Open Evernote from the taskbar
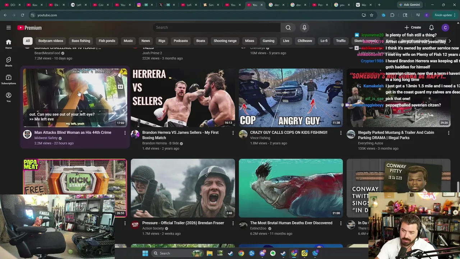The height and width of the screenshot is (259, 460). 273,253
